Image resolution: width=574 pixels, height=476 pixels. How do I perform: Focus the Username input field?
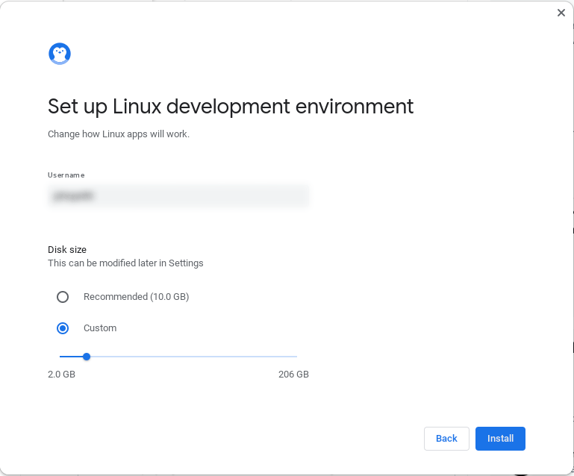coord(178,196)
